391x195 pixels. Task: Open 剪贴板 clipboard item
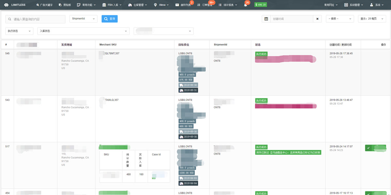click(x=65, y=5)
